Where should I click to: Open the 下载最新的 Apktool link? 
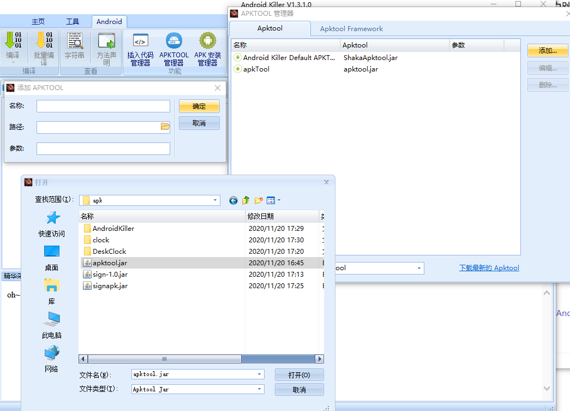pyautogui.click(x=489, y=268)
